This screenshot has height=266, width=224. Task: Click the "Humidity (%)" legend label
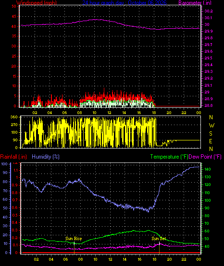click(x=46, y=157)
